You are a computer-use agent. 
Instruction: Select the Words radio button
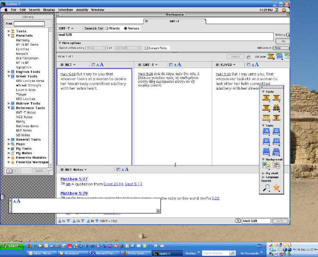[x=107, y=28]
